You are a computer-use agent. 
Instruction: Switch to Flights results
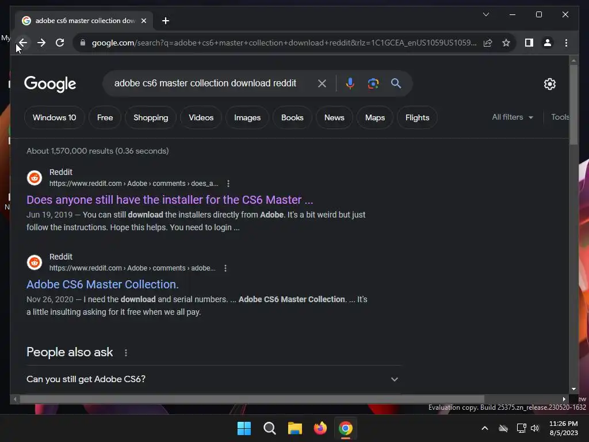(417, 117)
